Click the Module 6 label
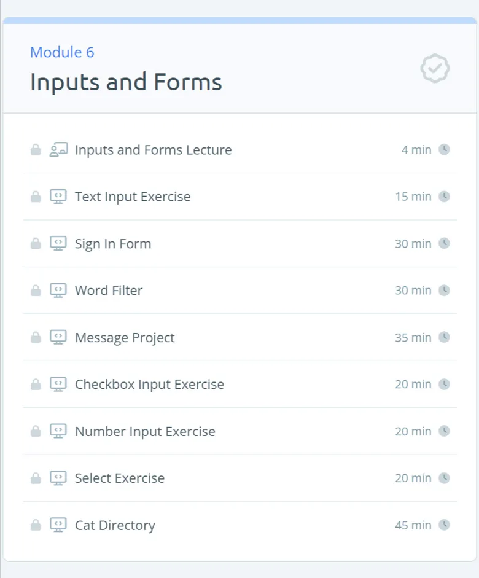 tap(62, 52)
